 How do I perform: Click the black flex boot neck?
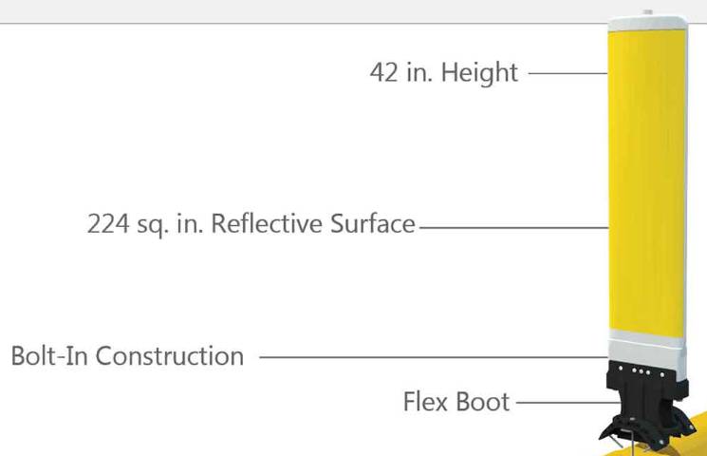pos(642,404)
